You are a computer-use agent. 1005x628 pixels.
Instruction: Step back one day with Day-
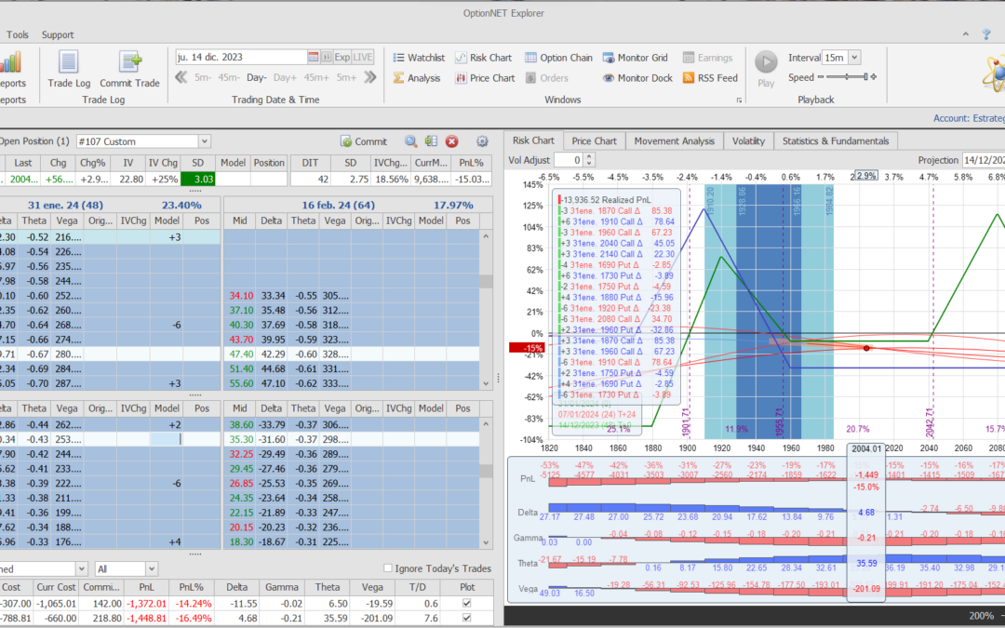(x=256, y=78)
